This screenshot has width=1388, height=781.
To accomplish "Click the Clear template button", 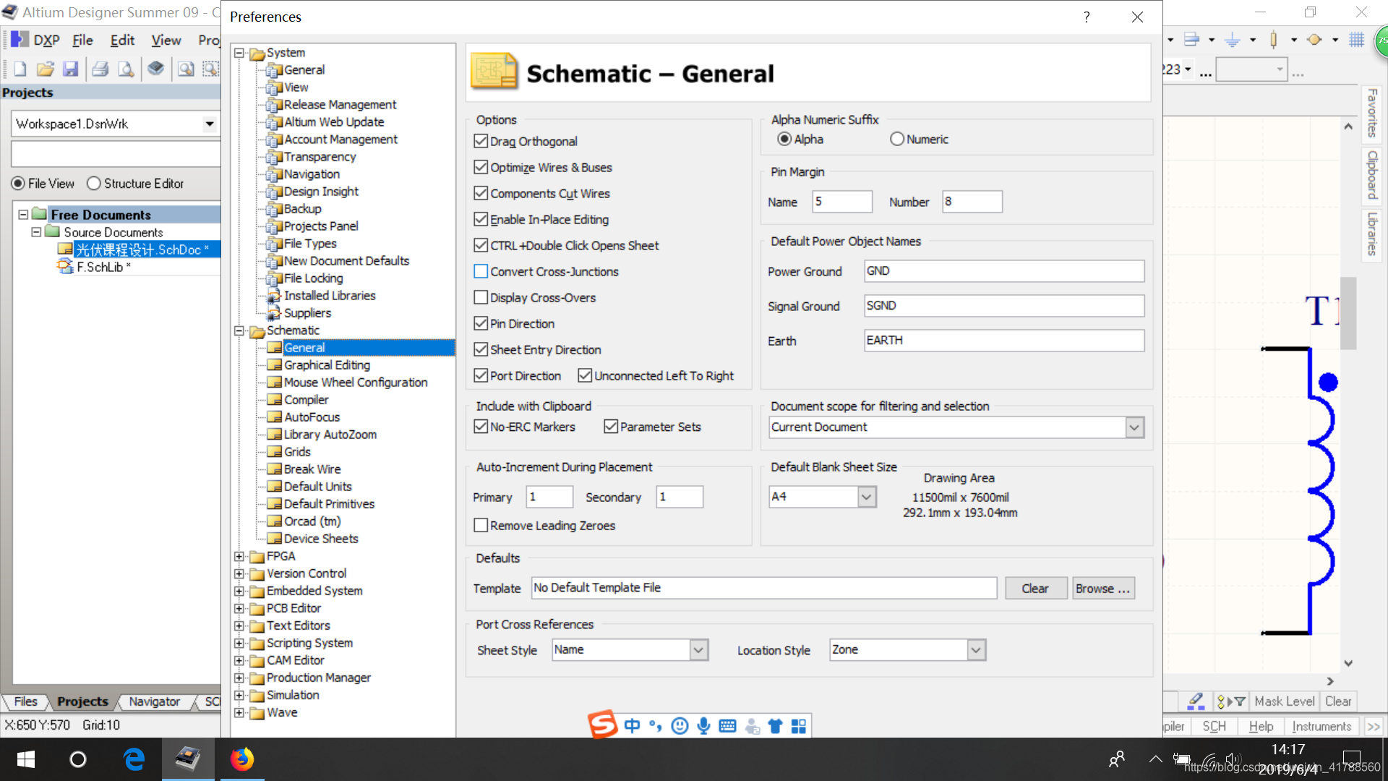I will point(1035,588).
